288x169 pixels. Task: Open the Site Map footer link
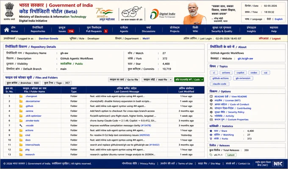pos(209,164)
